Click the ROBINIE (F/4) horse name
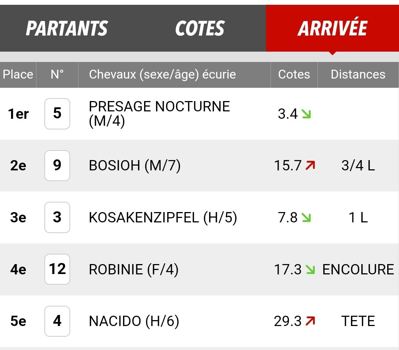This screenshot has height=350, width=399. [134, 269]
